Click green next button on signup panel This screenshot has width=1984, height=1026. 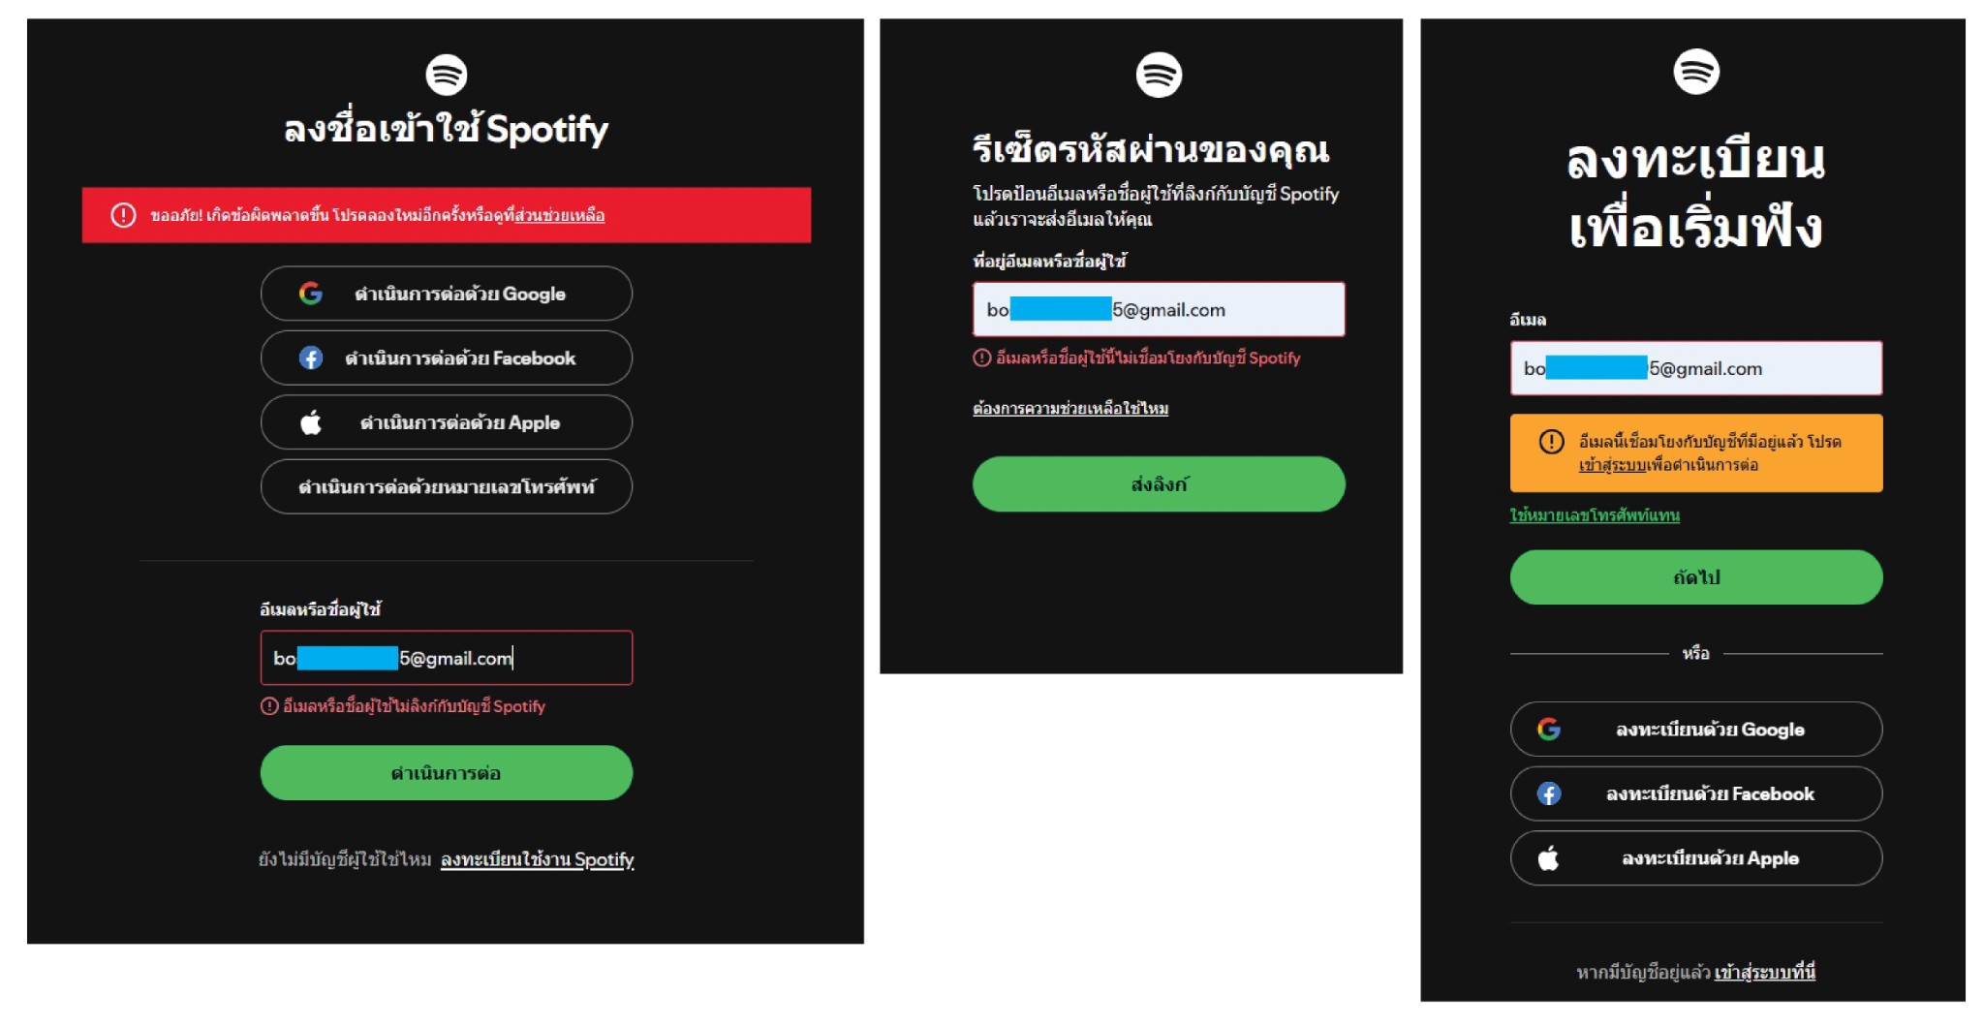point(1696,577)
